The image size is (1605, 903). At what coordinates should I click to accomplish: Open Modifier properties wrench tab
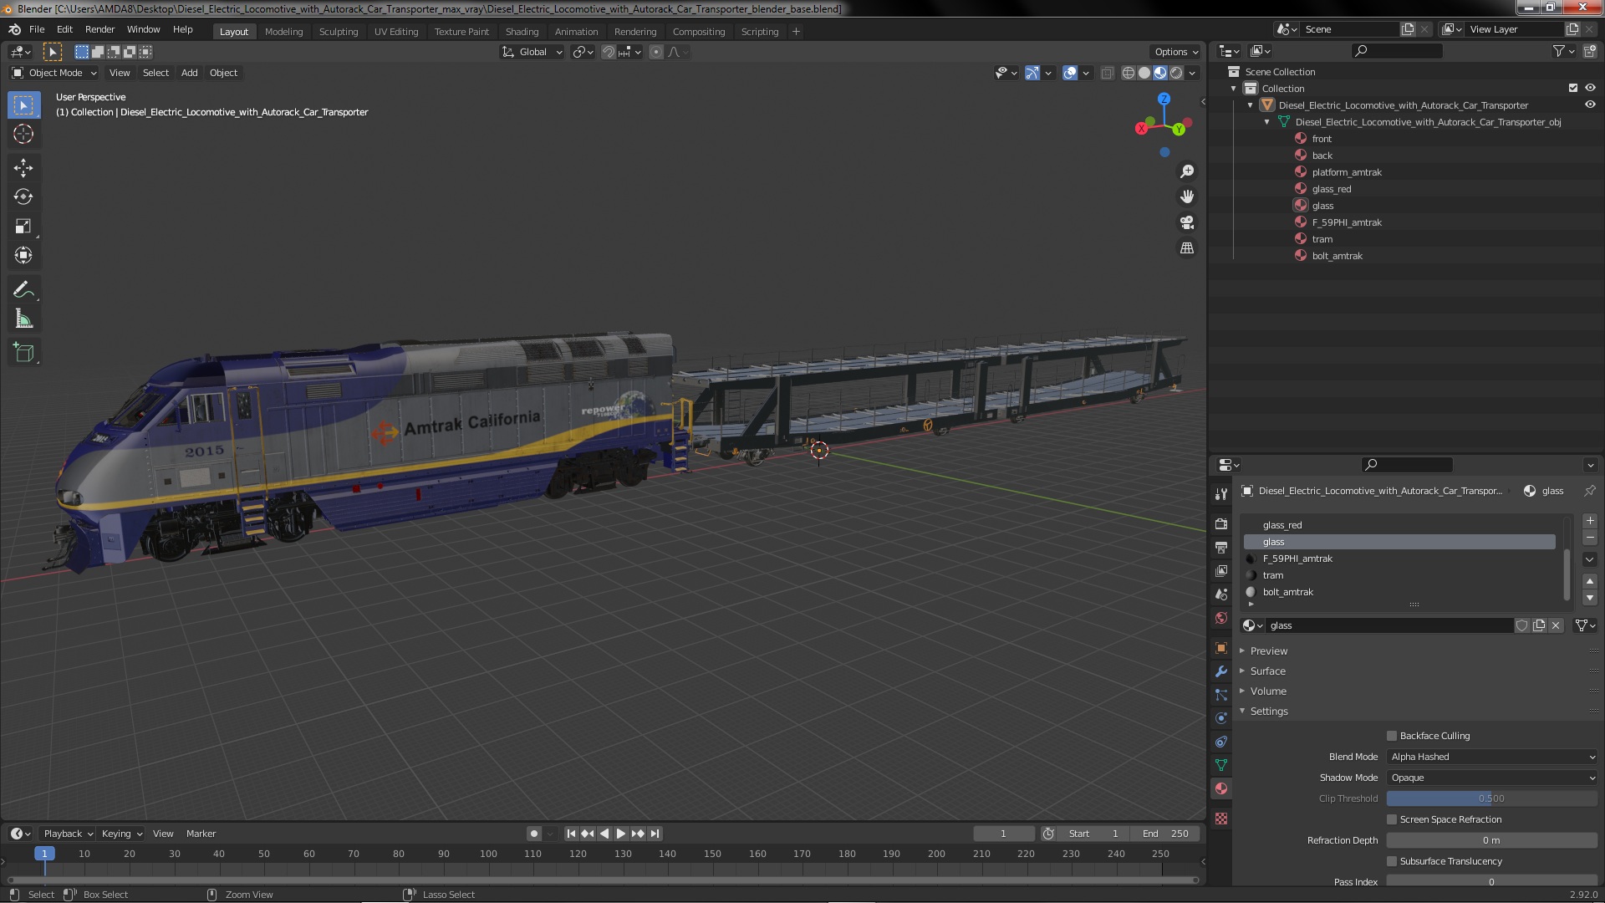(x=1221, y=671)
